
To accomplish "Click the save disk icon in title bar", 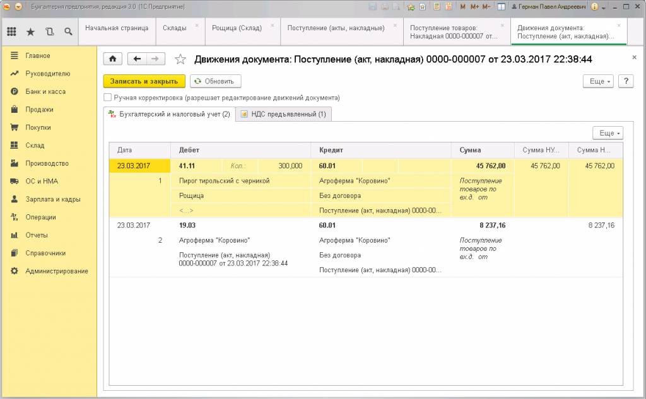I will [x=372, y=6].
